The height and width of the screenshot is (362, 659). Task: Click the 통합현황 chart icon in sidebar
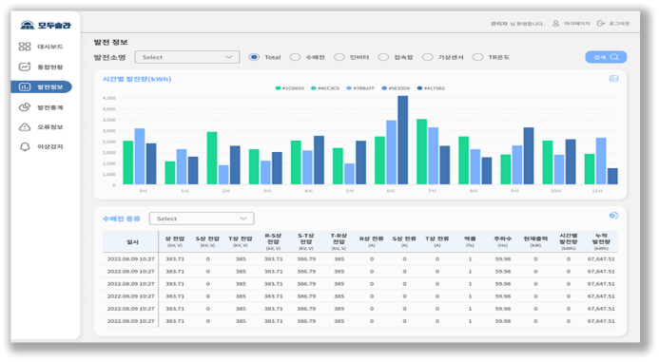pos(25,67)
